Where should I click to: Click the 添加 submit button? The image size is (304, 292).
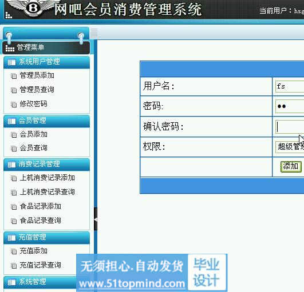pos(291,166)
